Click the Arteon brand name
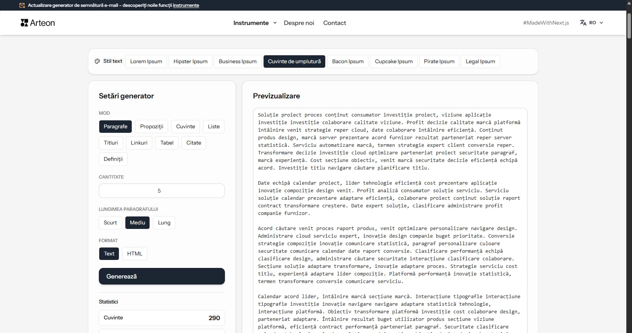This screenshot has height=333, width=632. tap(42, 23)
